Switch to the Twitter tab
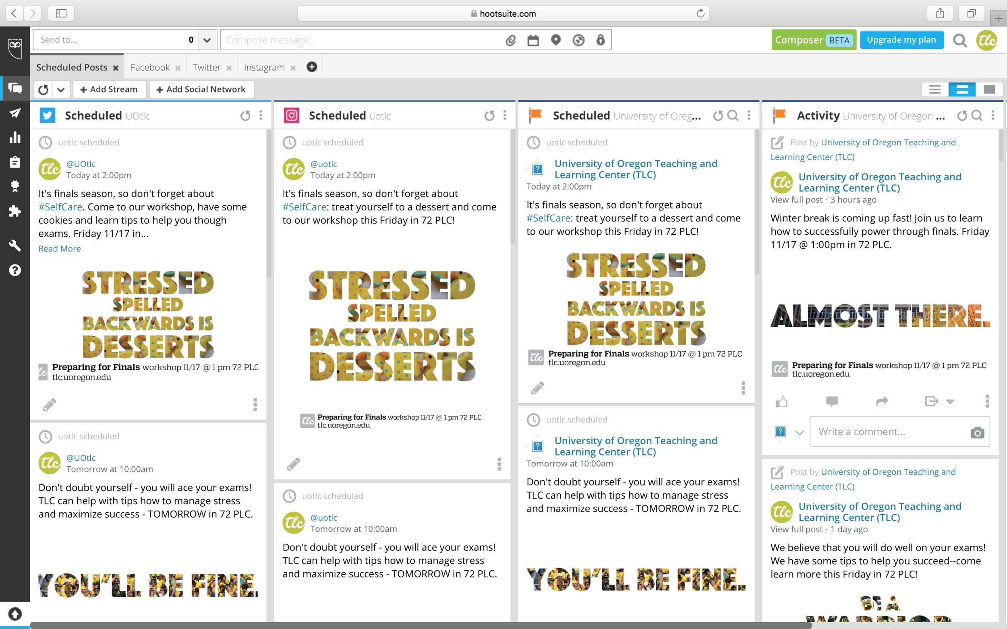The width and height of the screenshot is (1007, 629). click(207, 67)
